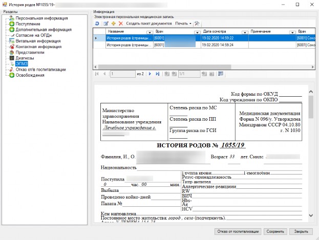This screenshot has width=319, height=240.
Task: Click the refresh icon in the ЭПМЗ toolbar
Action: coord(97,24)
